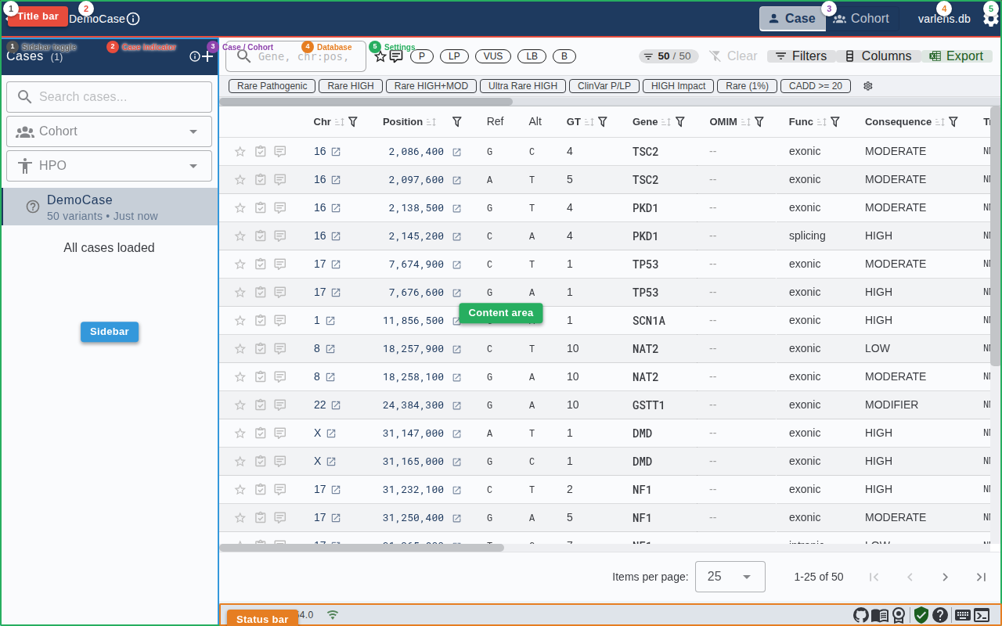The image size is (1002, 626).
Task: Select the Case view tab
Action: (791, 19)
